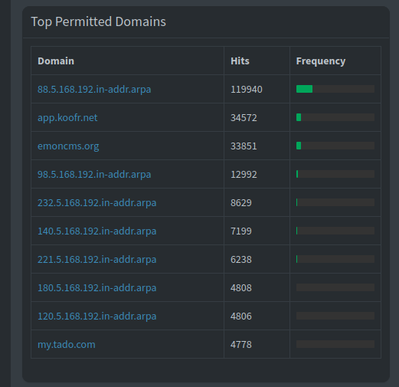Open the app.koofr.net domain link
Viewport: 399px width, 387px height.
coord(67,117)
